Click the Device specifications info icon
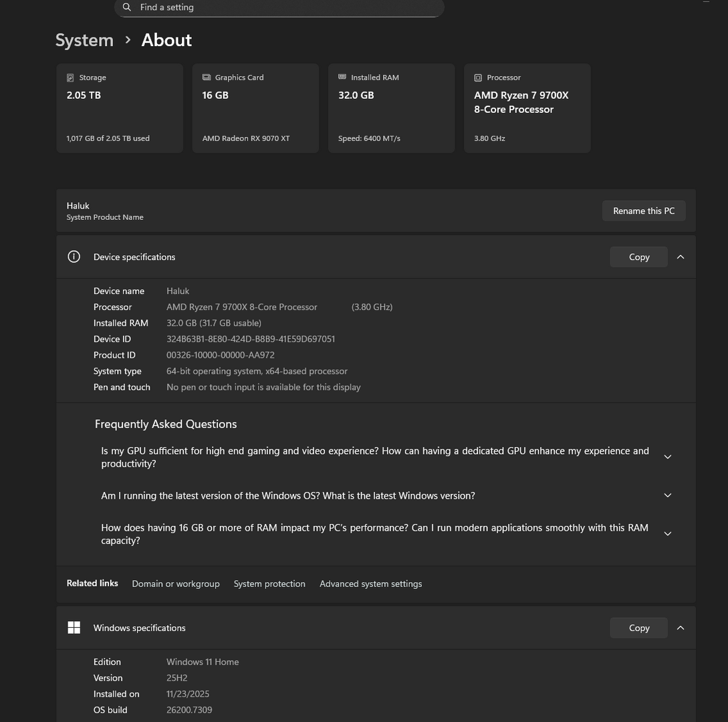The image size is (728, 722). [74, 257]
